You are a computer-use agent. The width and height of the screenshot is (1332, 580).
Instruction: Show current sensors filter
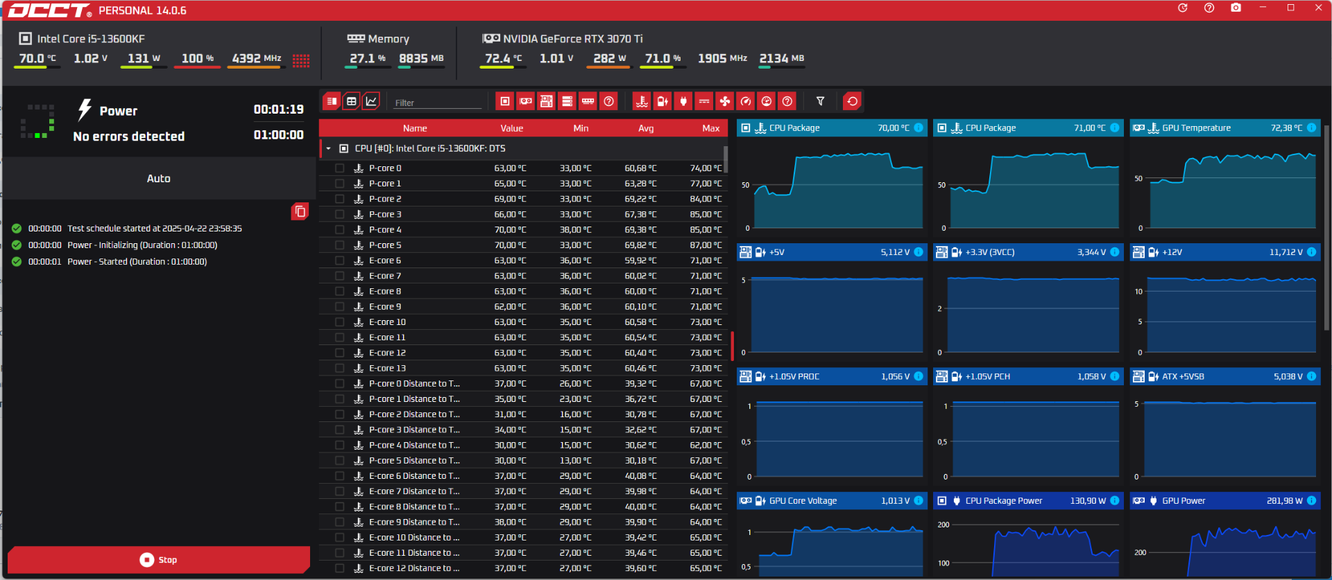[x=704, y=102]
